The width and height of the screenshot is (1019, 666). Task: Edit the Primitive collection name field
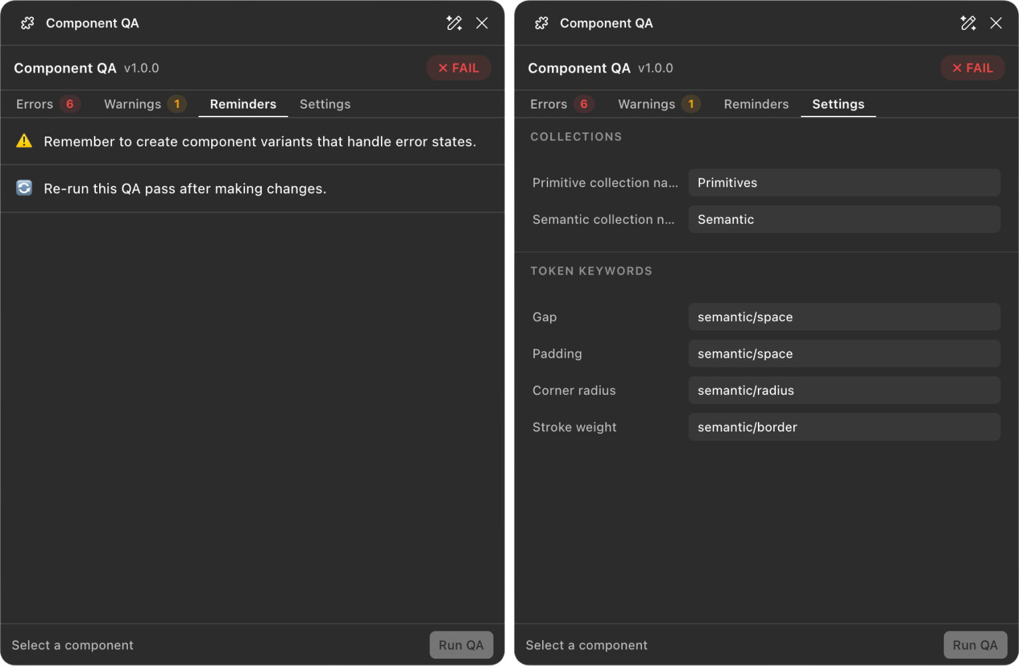tap(845, 182)
